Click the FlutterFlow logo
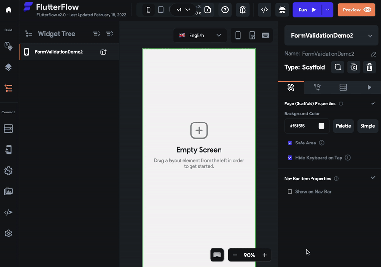381x267 pixels. 28,7
